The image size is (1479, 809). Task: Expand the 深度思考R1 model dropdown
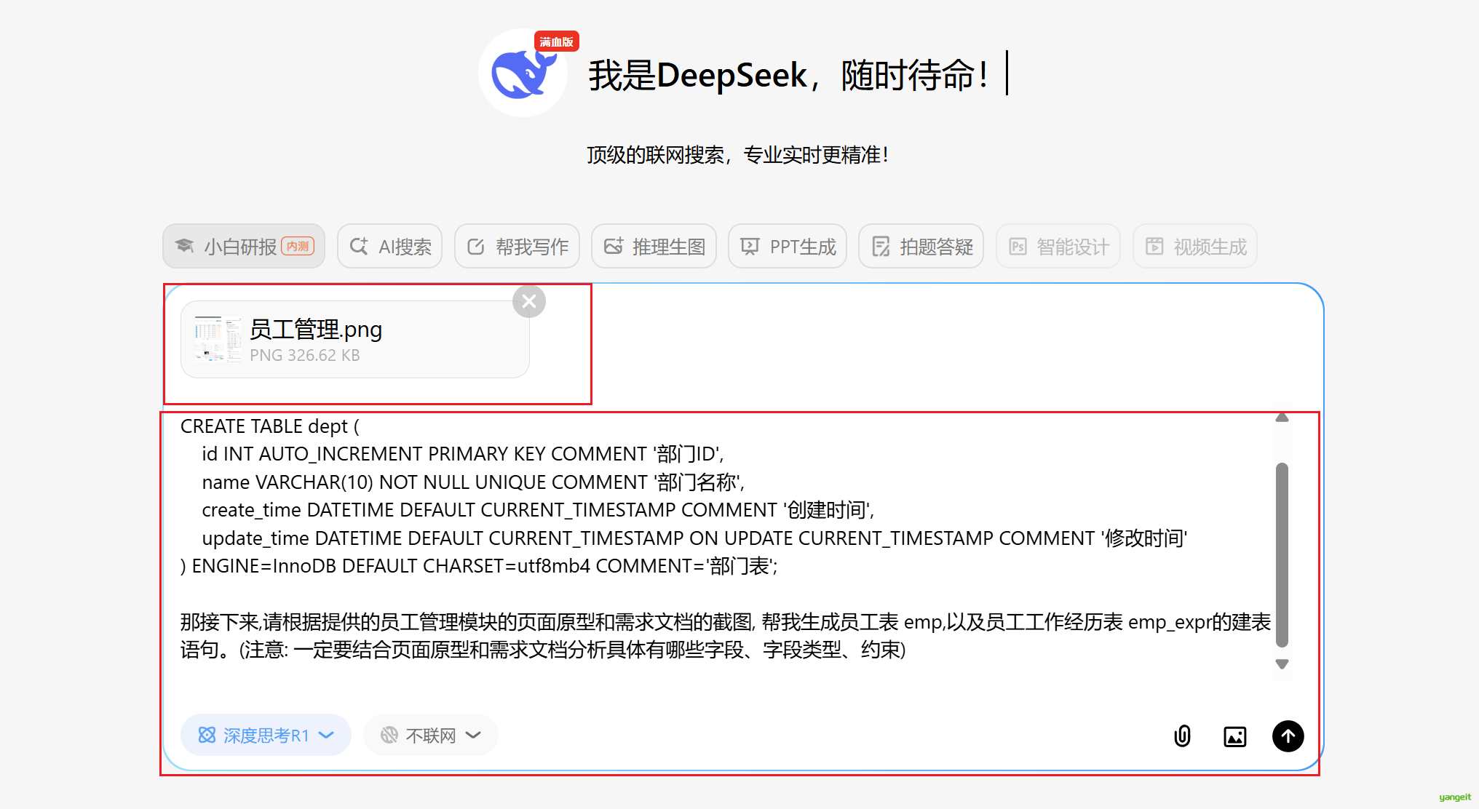pos(266,735)
